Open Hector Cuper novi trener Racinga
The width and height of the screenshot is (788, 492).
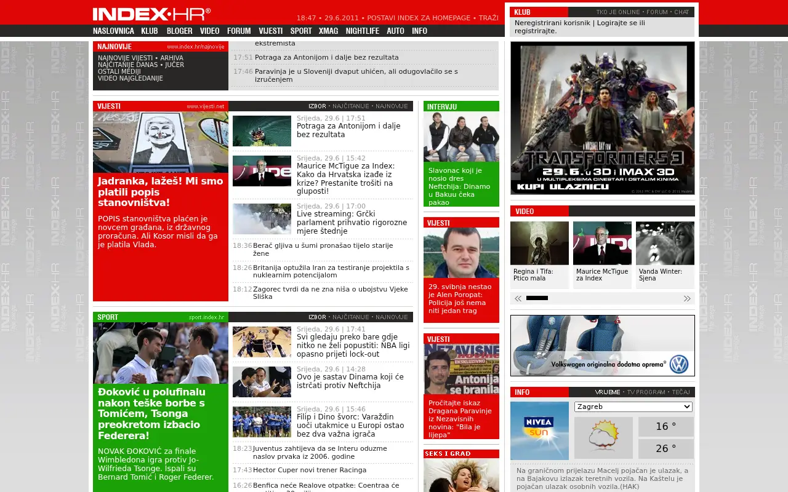[x=310, y=470]
